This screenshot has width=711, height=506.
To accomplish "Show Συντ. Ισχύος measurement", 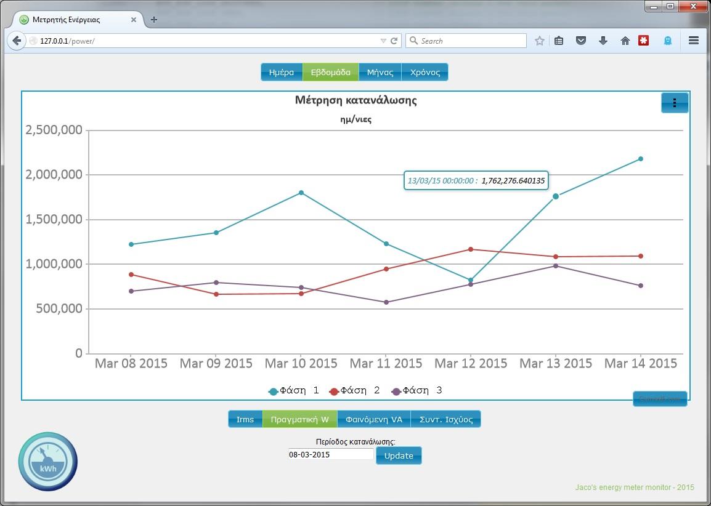I will coord(445,419).
